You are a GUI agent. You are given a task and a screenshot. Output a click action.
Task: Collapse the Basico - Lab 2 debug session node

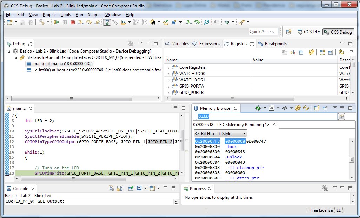click(9, 52)
